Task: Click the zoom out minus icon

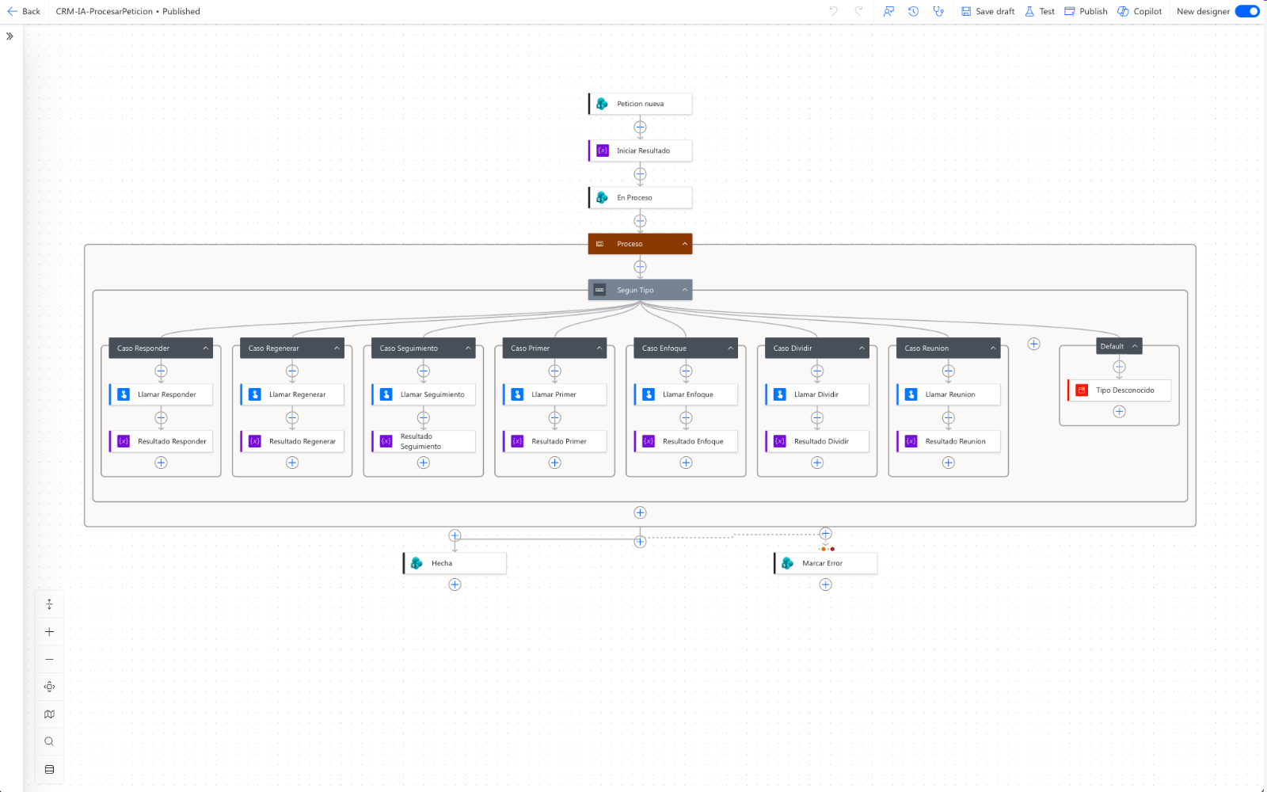Action: coord(49,660)
